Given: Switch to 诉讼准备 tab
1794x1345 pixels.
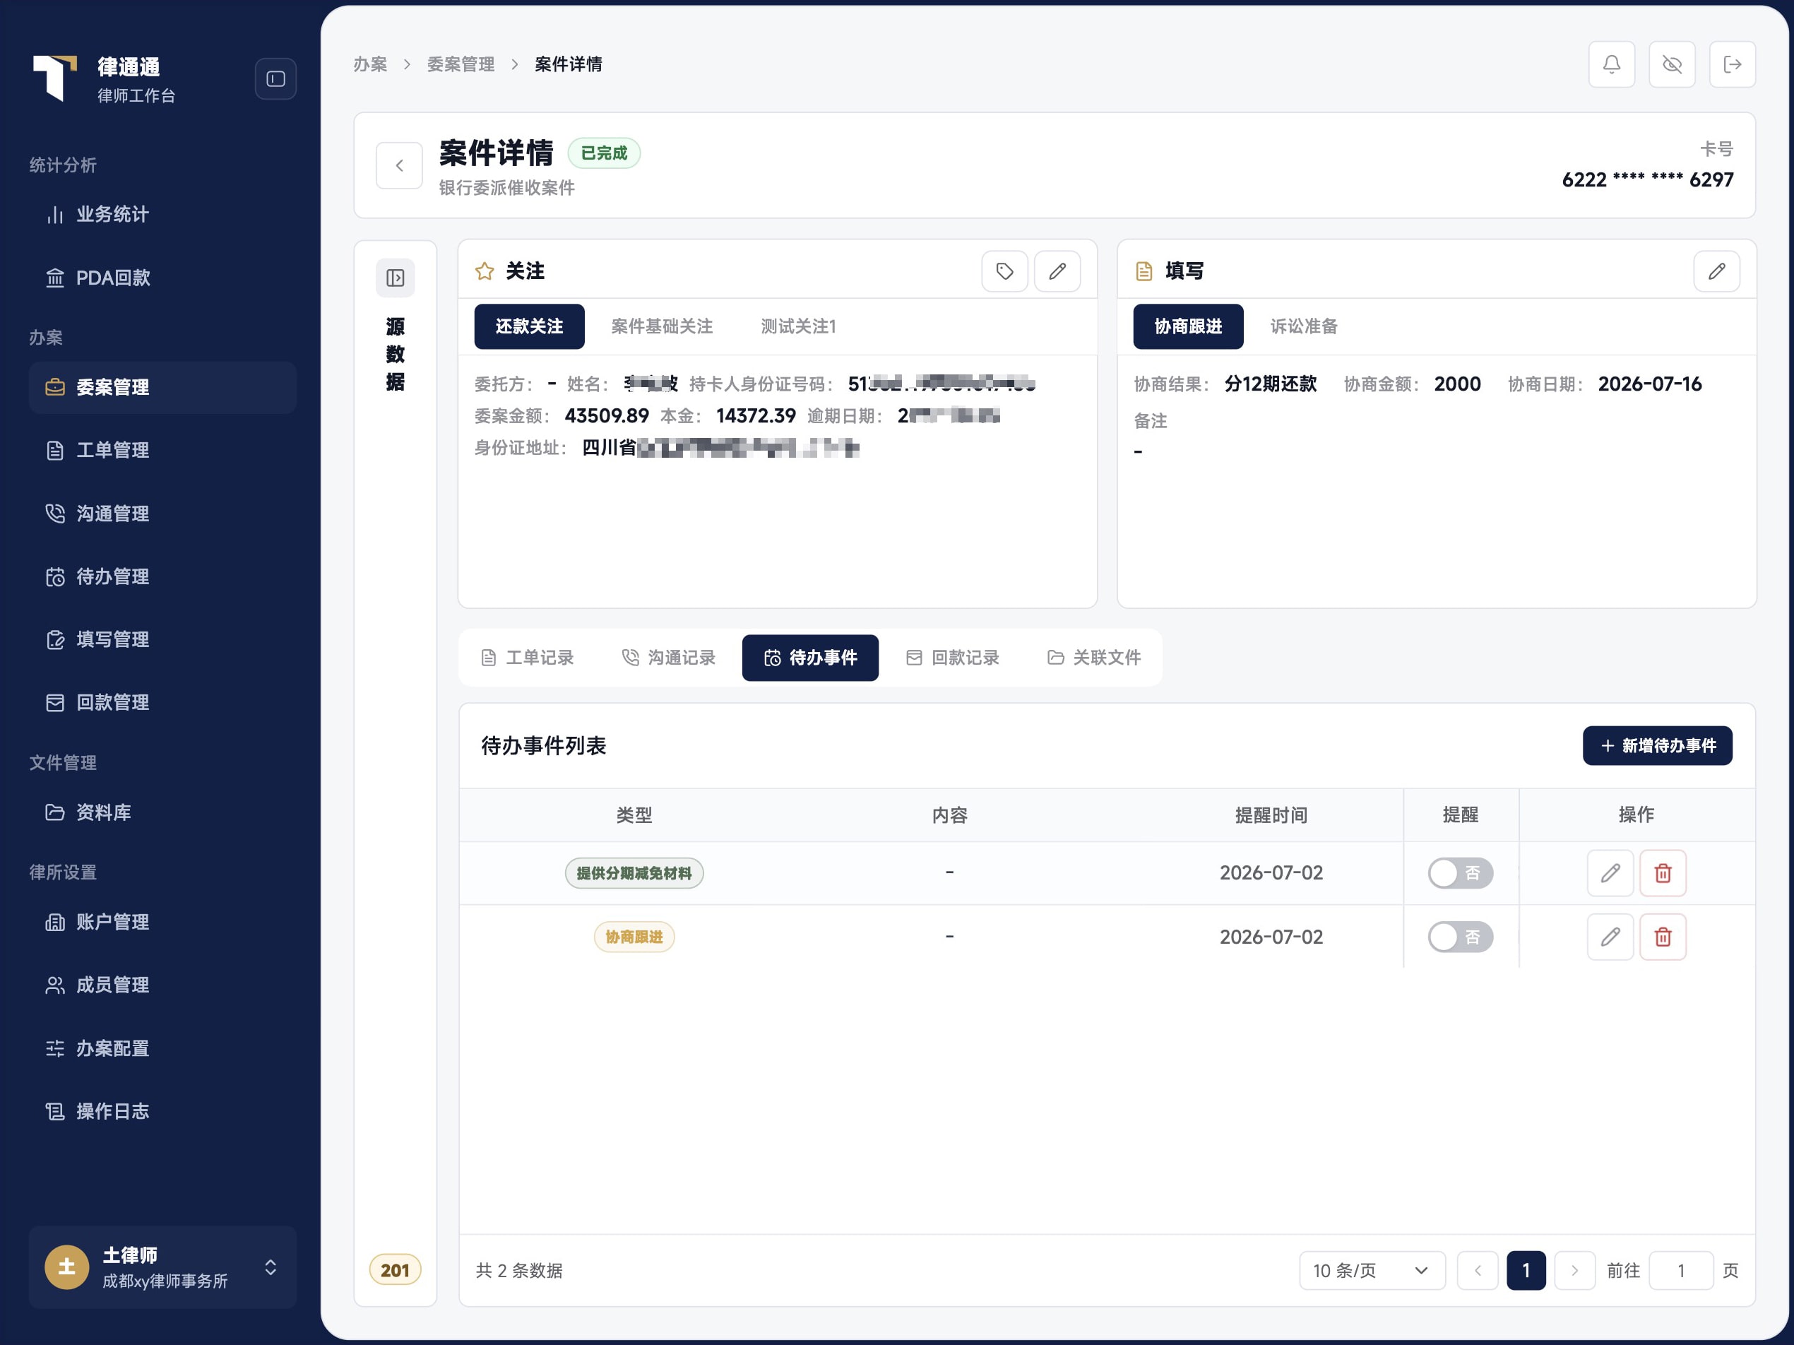Looking at the screenshot, I should click(x=1303, y=326).
